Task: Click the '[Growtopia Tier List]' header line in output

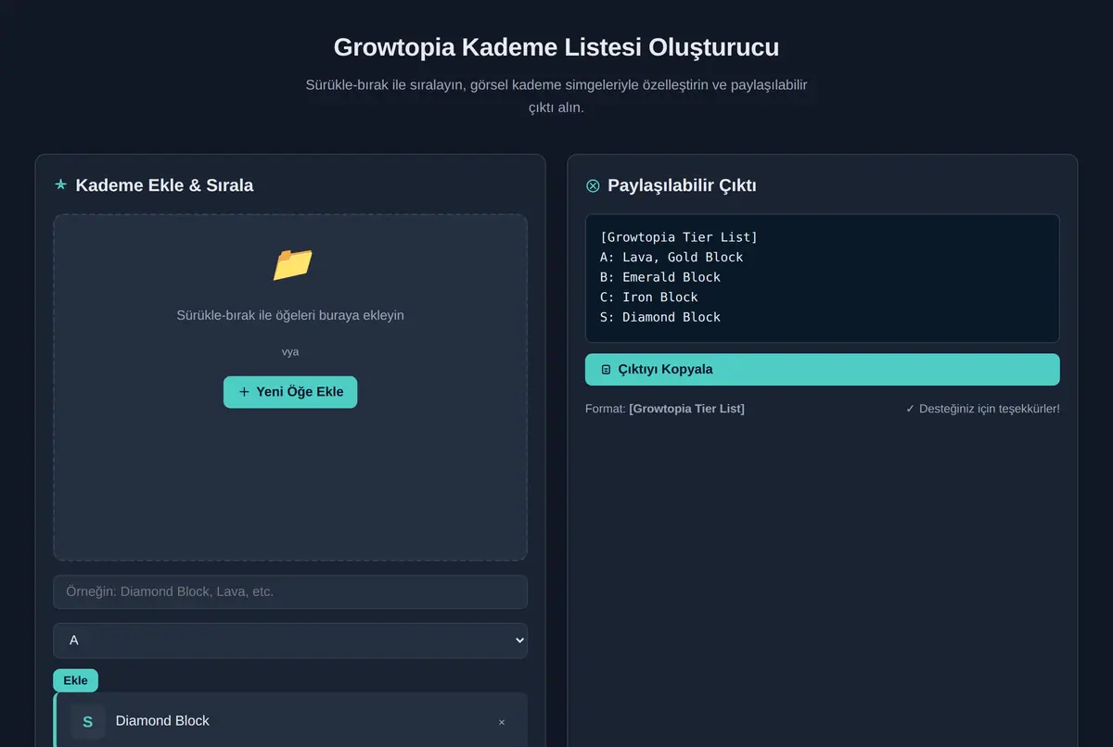Action: (x=679, y=237)
